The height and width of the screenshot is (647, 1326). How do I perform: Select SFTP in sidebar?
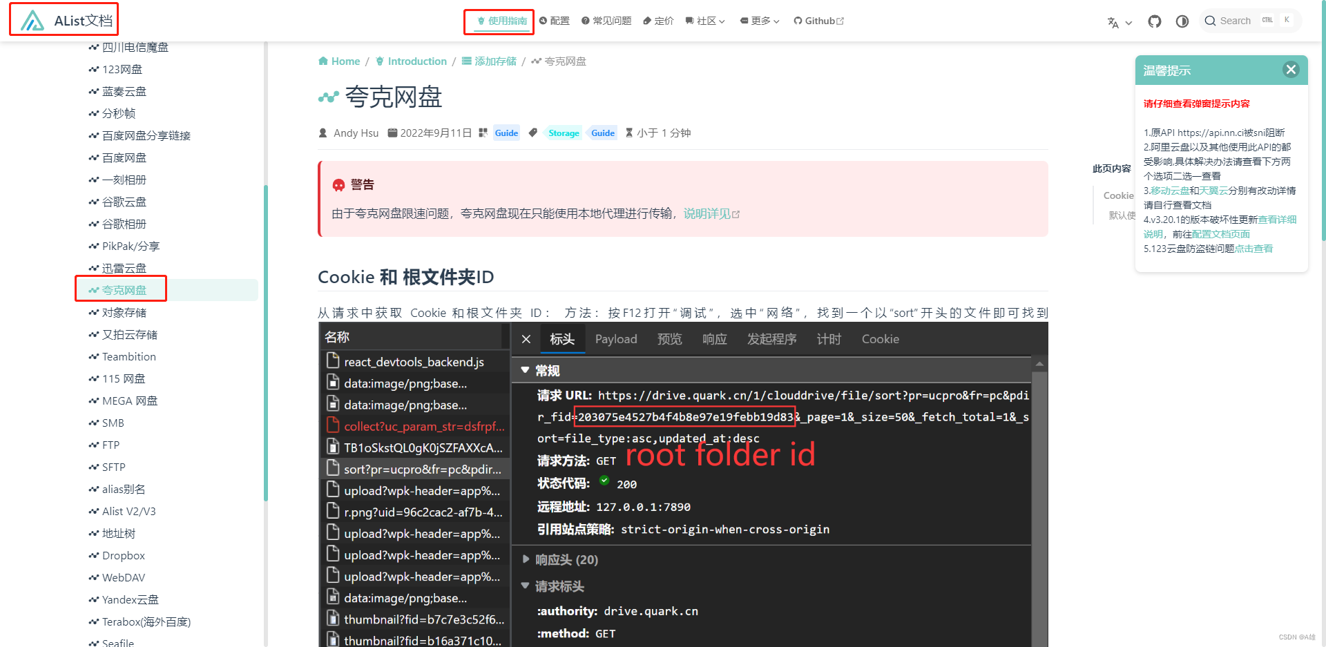(x=107, y=467)
